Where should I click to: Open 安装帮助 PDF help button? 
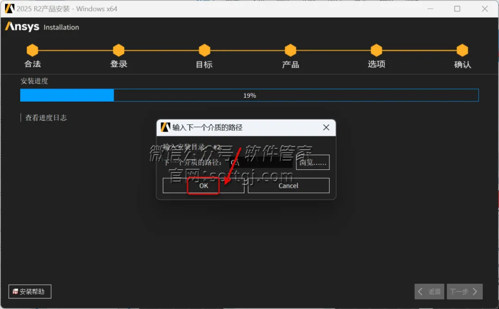(30, 291)
